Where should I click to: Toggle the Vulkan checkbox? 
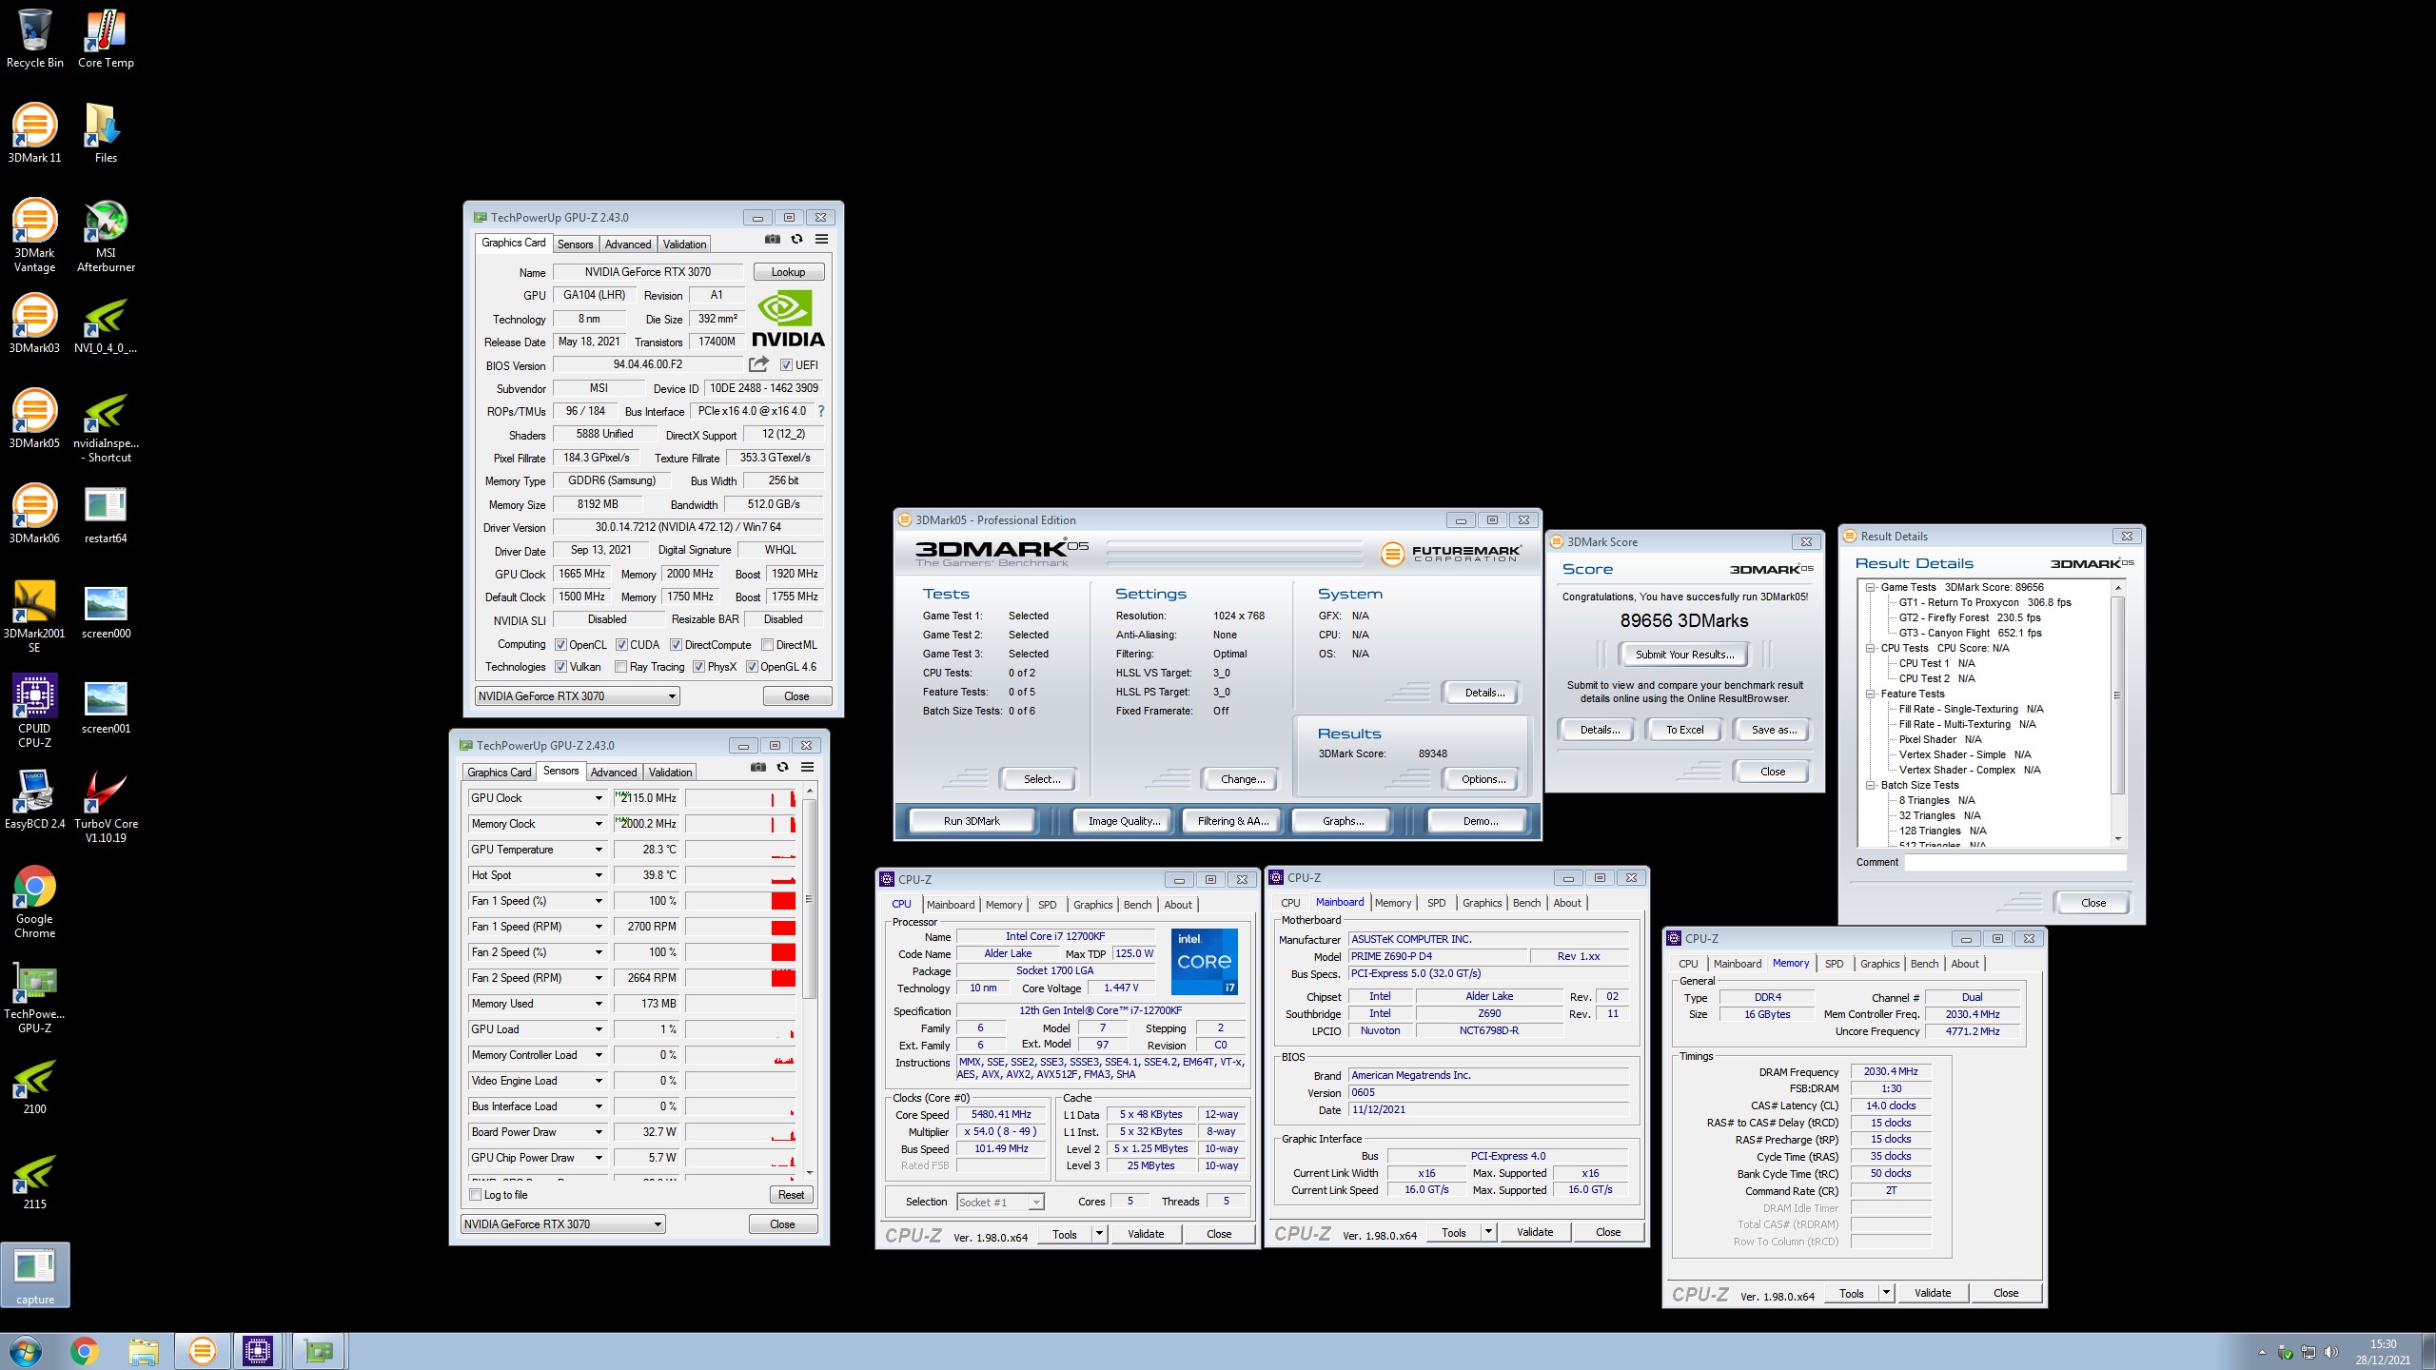coord(561,667)
